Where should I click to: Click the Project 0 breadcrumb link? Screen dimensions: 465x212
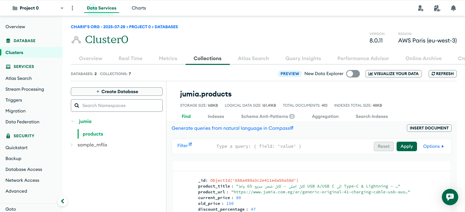tap(140, 27)
